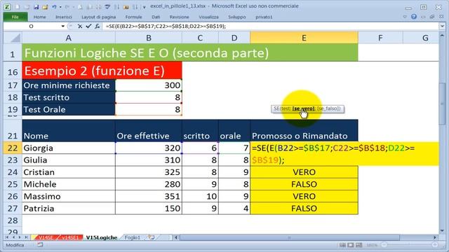Open the Formule ribbon tab
449x252 pixels.
click(x=133, y=17)
